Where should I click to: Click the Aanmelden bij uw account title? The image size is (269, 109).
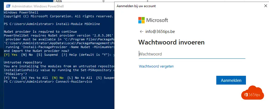point(136,6)
